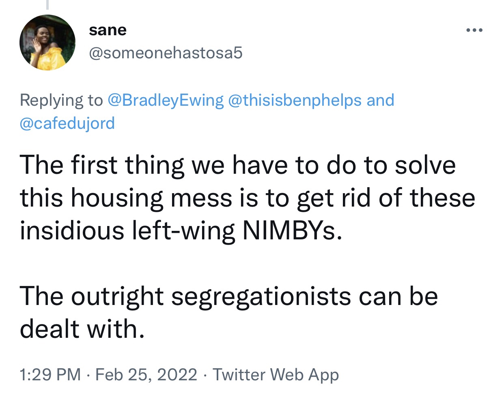This screenshot has height=403, width=504.
Task: Click the Feb 25, 2022 date
Action: [x=146, y=375]
